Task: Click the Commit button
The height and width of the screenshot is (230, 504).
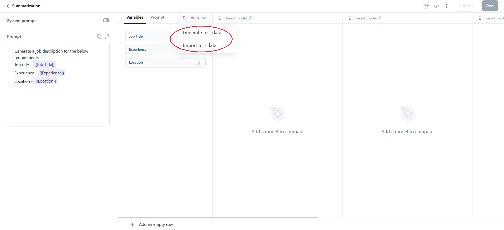Action: point(466,6)
